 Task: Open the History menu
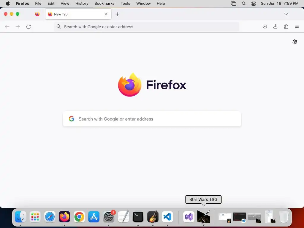coord(82,4)
